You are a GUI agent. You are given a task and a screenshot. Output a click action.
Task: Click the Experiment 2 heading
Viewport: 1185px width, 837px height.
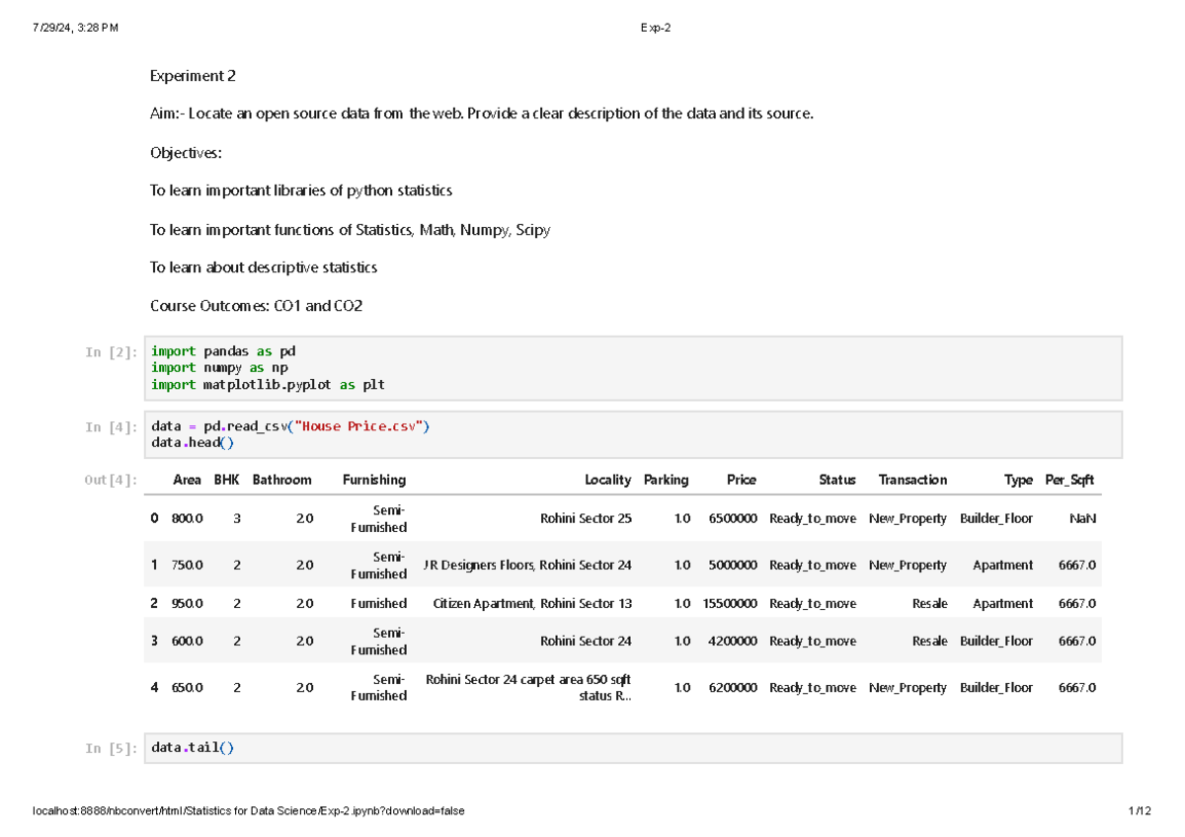[x=193, y=76]
